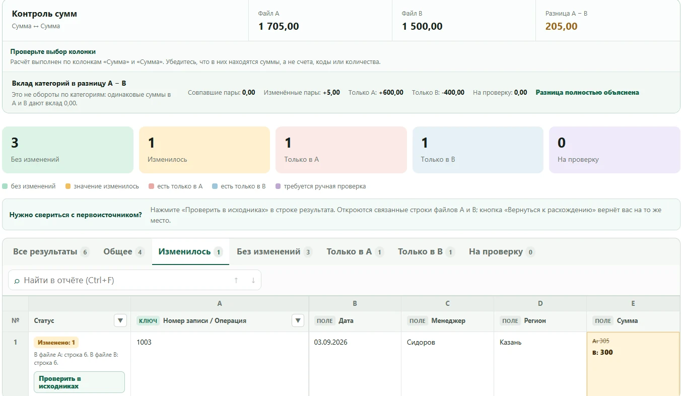Focus the Найти в отчёте search field
Image resolution: width=681 pixels, height=396 pixels.
click(x=134, y=280)
